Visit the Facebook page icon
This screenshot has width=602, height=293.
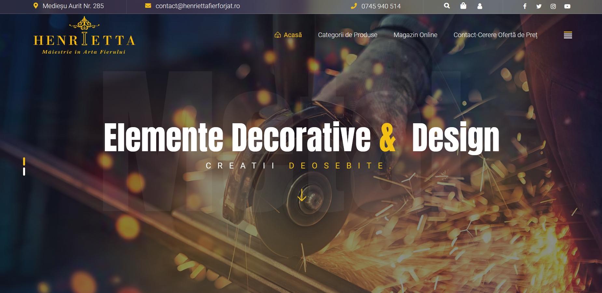pyautogui.click(x=525, y=6)
